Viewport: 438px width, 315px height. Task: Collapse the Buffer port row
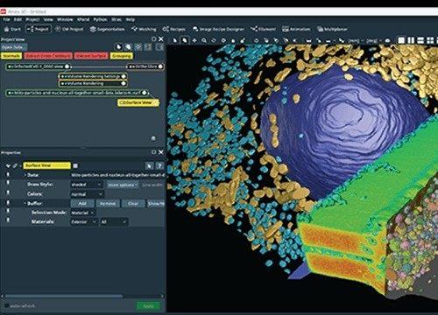tap(25, 203)
